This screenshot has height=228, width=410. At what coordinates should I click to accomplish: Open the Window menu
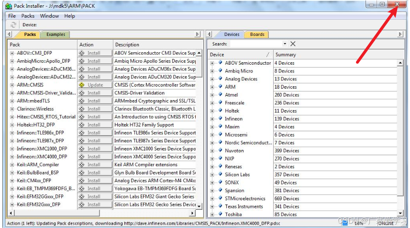[49, 16]
